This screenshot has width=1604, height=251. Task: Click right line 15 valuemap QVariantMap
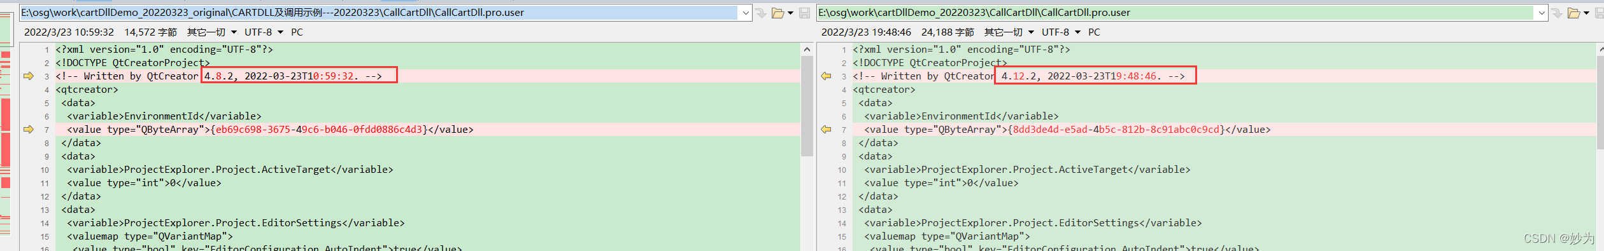click(x=947, y=236)
